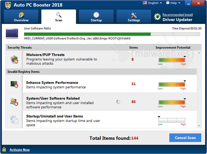Click the scanning monitor icon

coord(12,33)
